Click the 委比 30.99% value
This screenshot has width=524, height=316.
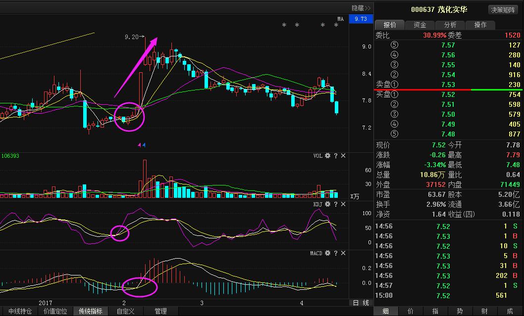coord(435,35)
